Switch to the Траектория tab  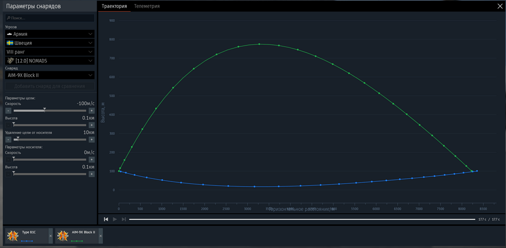[114, 6]
